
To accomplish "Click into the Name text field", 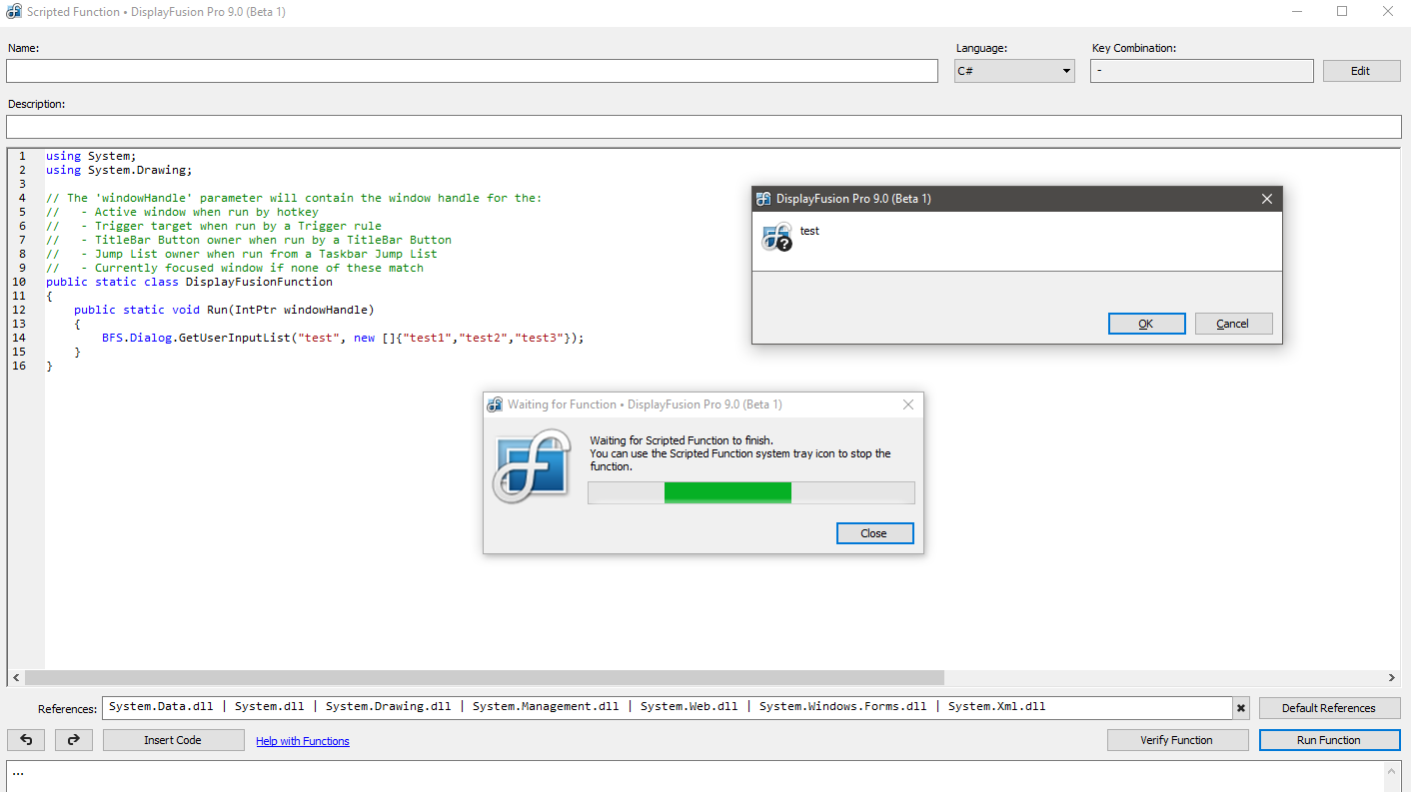I will tap(472, 71).
